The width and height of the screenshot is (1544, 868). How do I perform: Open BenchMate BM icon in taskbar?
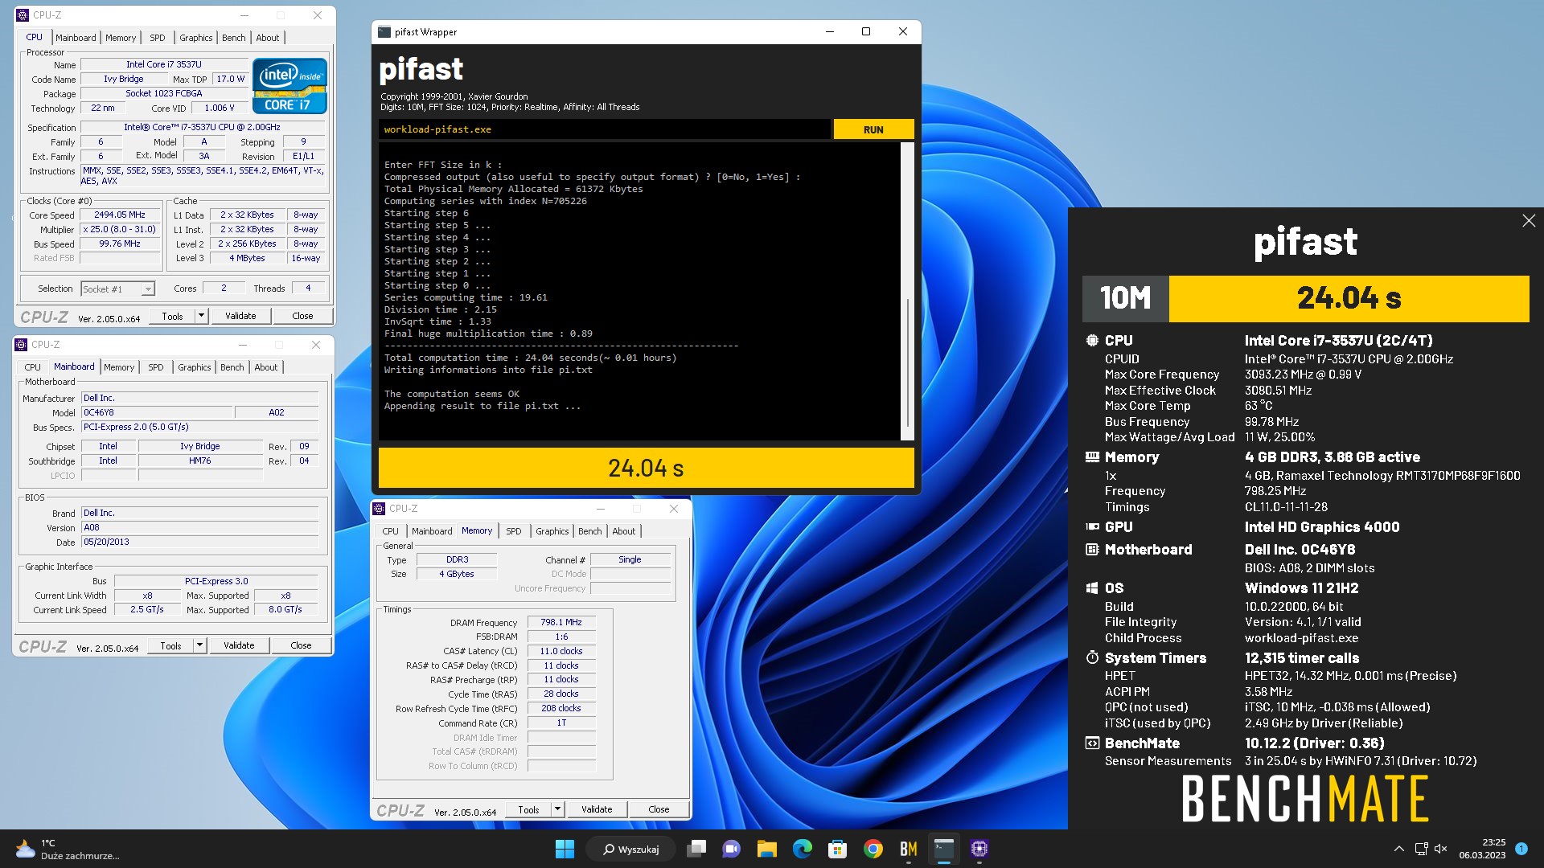tap(908, 849)
